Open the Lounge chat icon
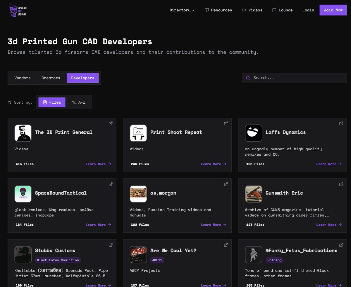This screenshot has width=351, height=287. point(274,10)
